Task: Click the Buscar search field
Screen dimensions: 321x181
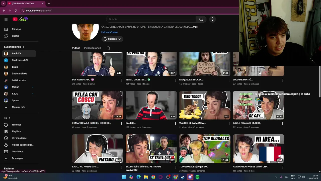Action: (151, 19)
